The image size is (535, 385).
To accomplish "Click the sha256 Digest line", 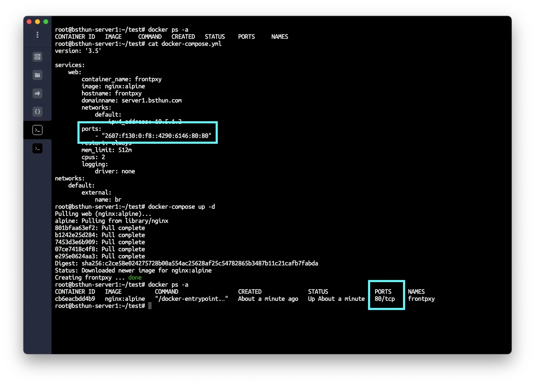I will [x=187, y=263].
